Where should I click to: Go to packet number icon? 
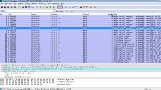(47, 7)
